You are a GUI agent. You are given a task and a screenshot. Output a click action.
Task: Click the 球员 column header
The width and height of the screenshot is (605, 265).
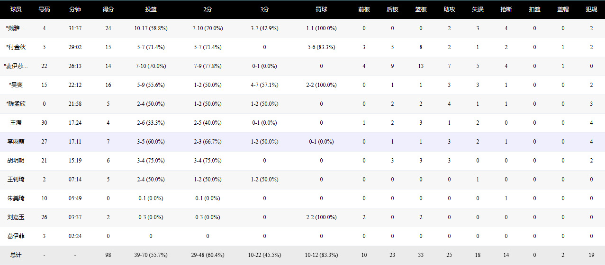pyautogui.click(x=16, y=9)
